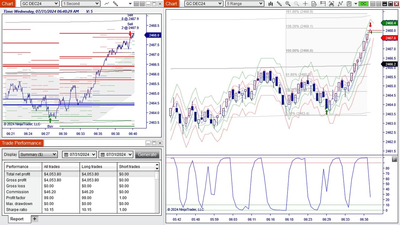Open GC DEC24 instrument dropdown in left chart
400x225 pixels.
pyautogui.click(x=40, y=4)
